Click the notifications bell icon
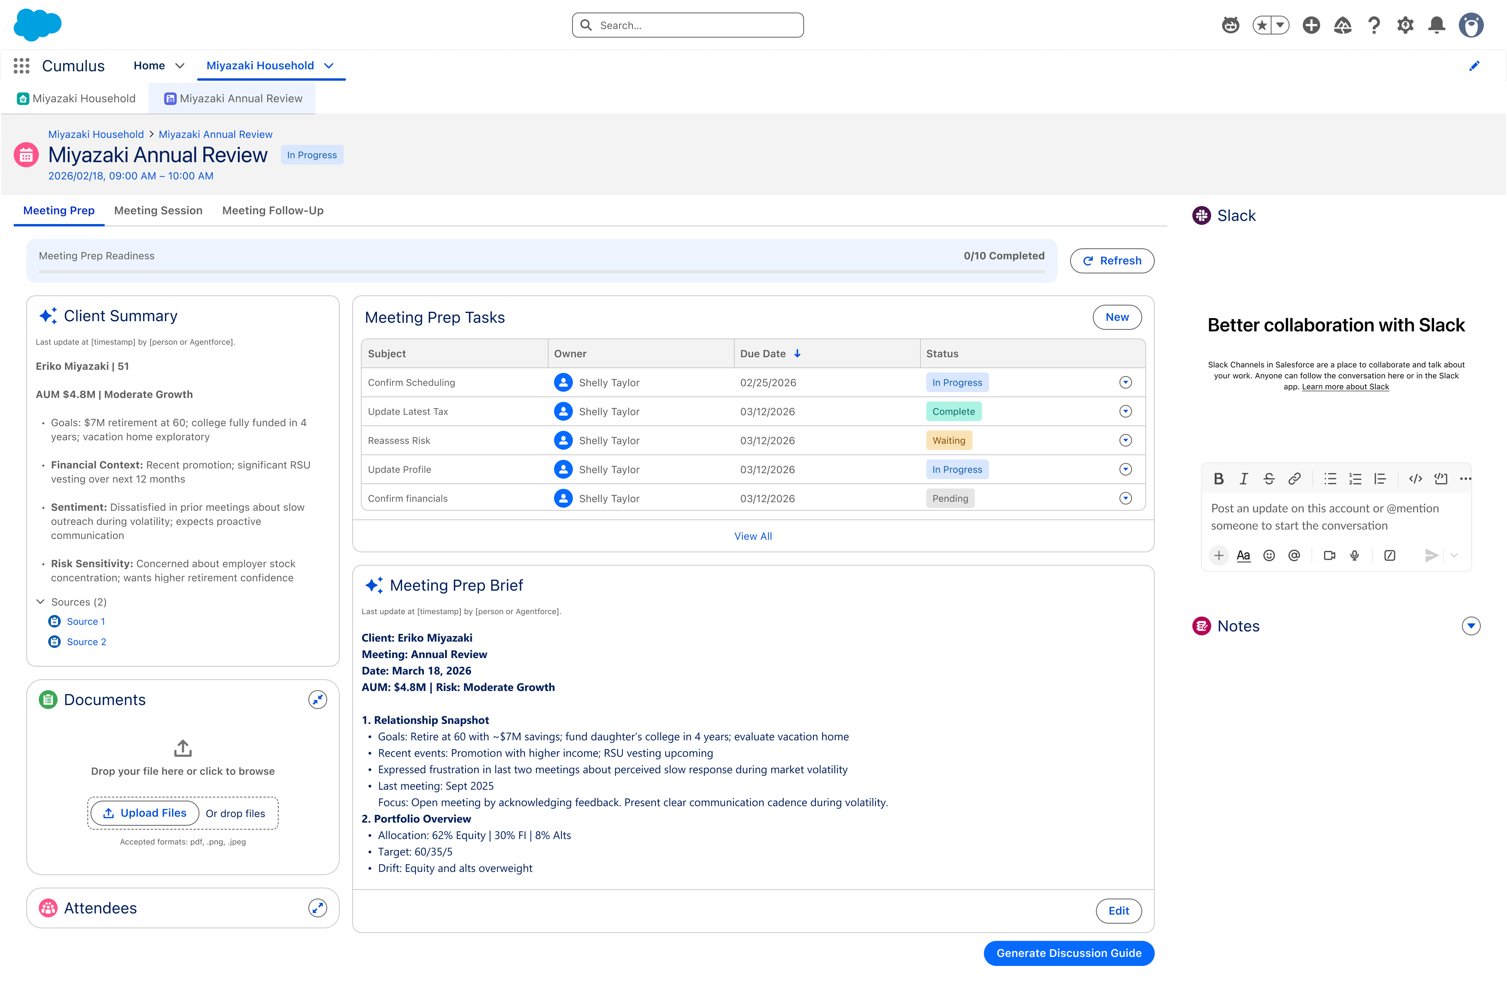This screenshot has height=991, width=1507. click(x=1437, y=25)
